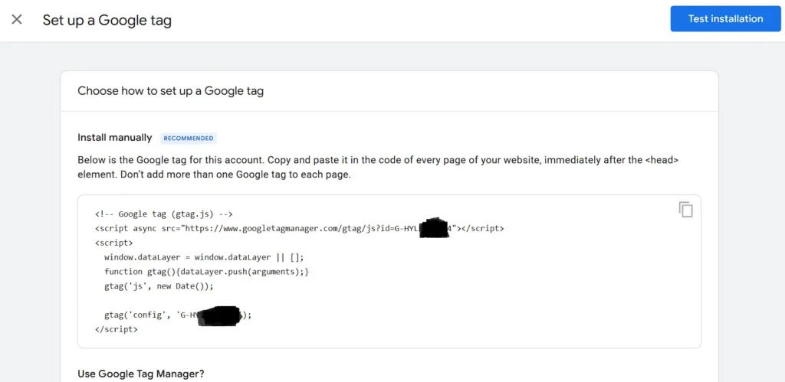Click the gtag('config' line of code
Screen dimensions: 785x382
pyautogui.click(x=178, y=315)
